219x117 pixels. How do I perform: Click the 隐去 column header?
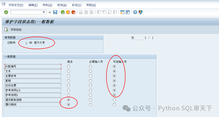pos(70,62)
